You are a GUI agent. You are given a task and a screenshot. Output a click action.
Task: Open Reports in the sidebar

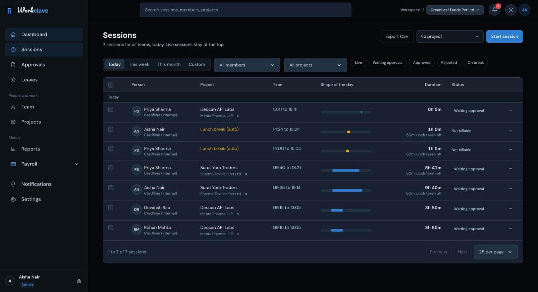click(44, 149)
